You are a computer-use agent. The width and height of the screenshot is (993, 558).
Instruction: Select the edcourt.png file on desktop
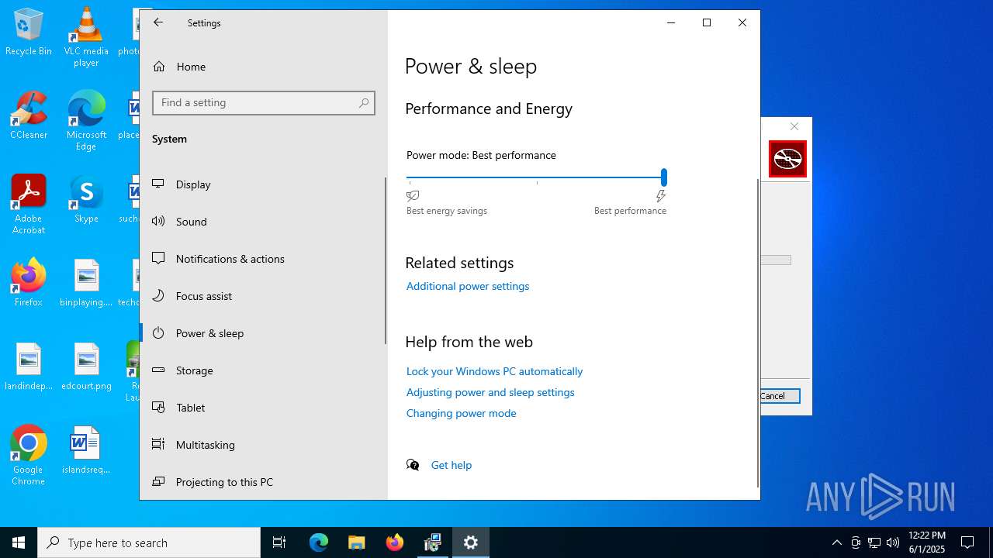coord(86,367)
